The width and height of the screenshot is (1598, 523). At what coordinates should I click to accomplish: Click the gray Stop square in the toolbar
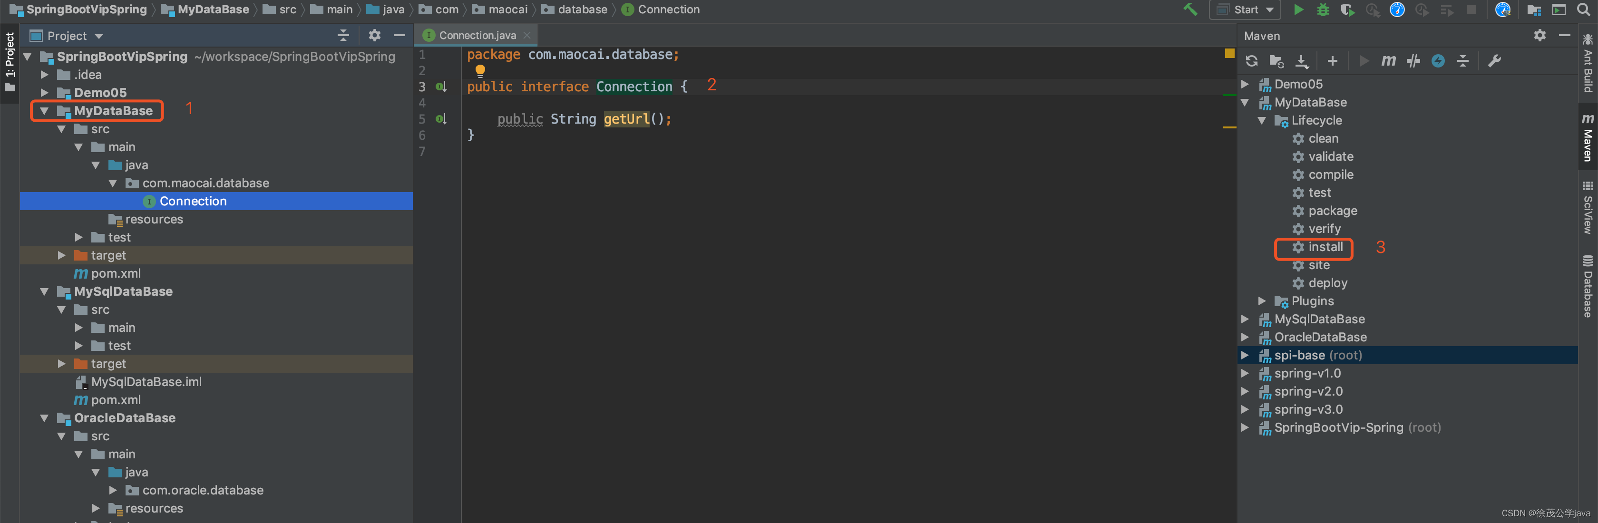click(1471, 10)
